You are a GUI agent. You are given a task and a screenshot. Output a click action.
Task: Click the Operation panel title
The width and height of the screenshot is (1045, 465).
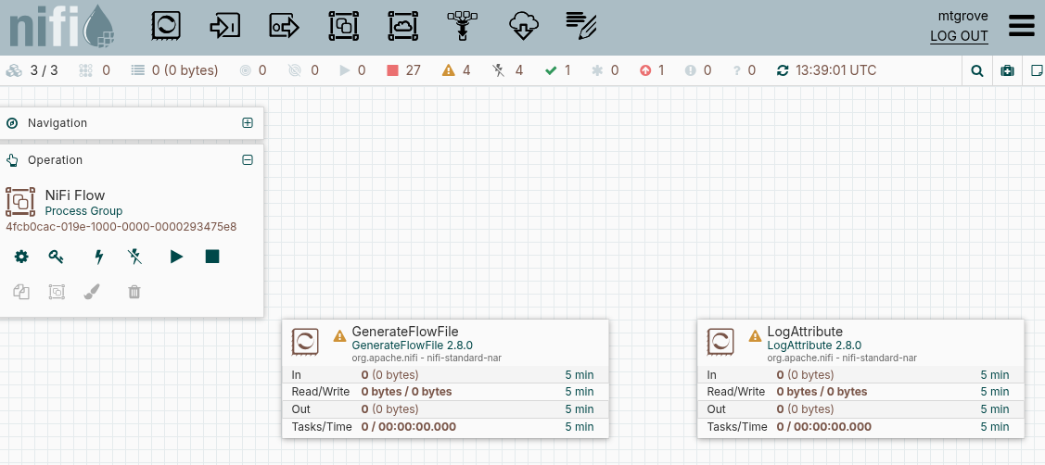(x=56, y=160)
